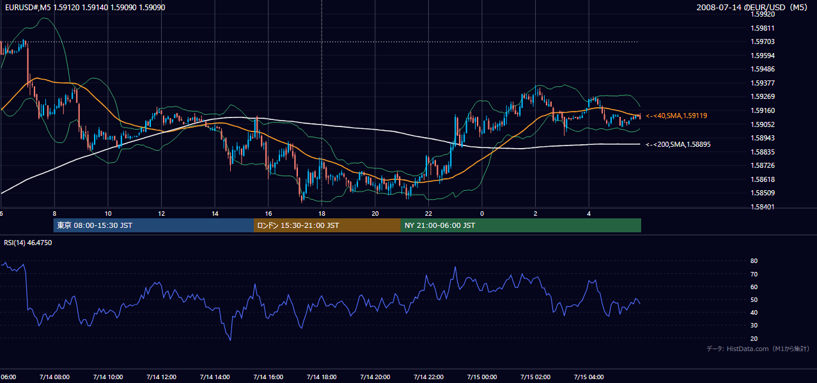
Task: Select the Tokyo 08:00-15:30 JST session bar
Action: [x=153, y=225]
